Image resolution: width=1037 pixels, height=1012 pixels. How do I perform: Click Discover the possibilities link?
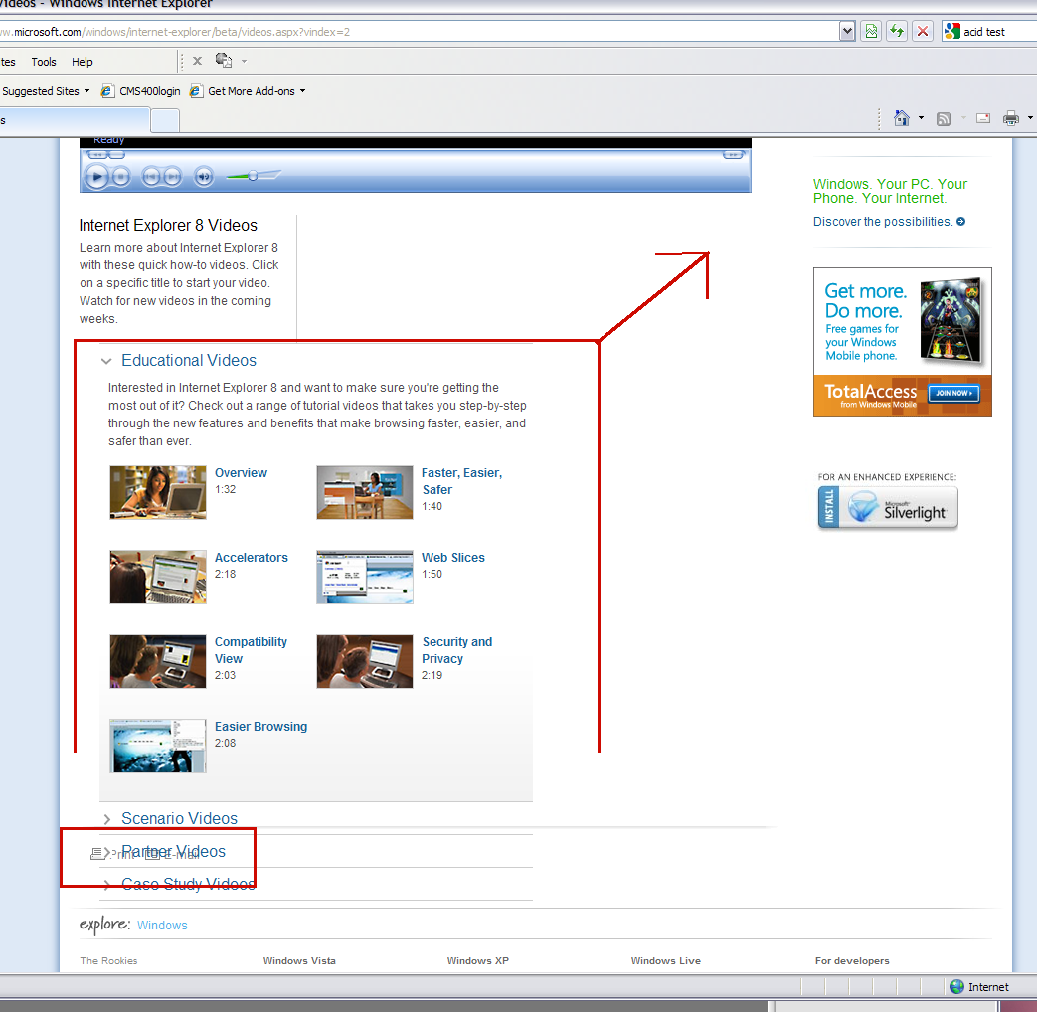889,222
